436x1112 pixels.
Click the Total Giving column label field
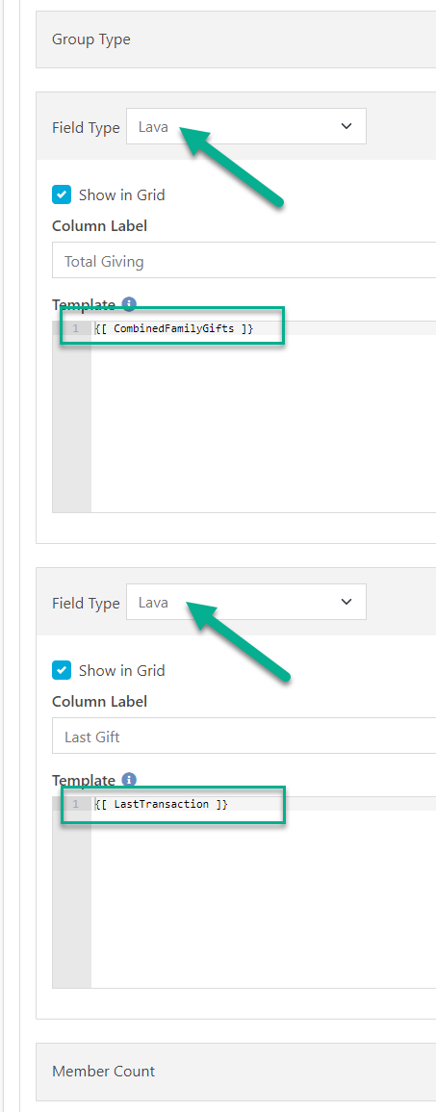(x=244, y=260)
